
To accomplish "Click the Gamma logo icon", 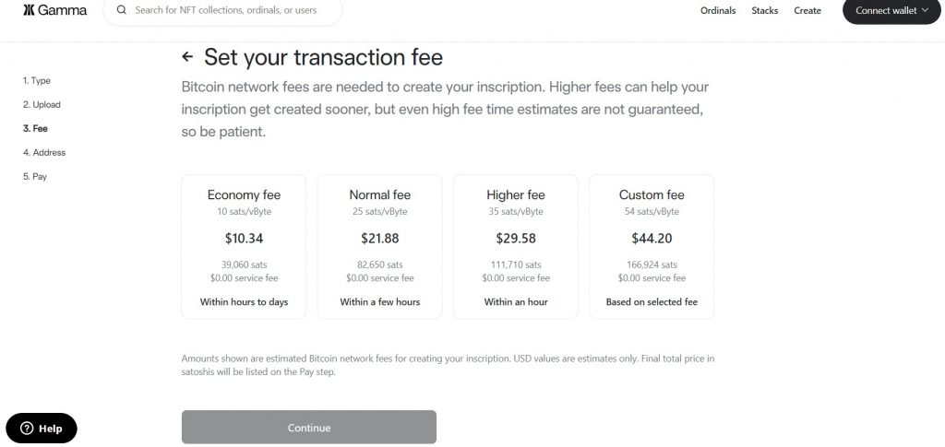I will tap(28, 11).
